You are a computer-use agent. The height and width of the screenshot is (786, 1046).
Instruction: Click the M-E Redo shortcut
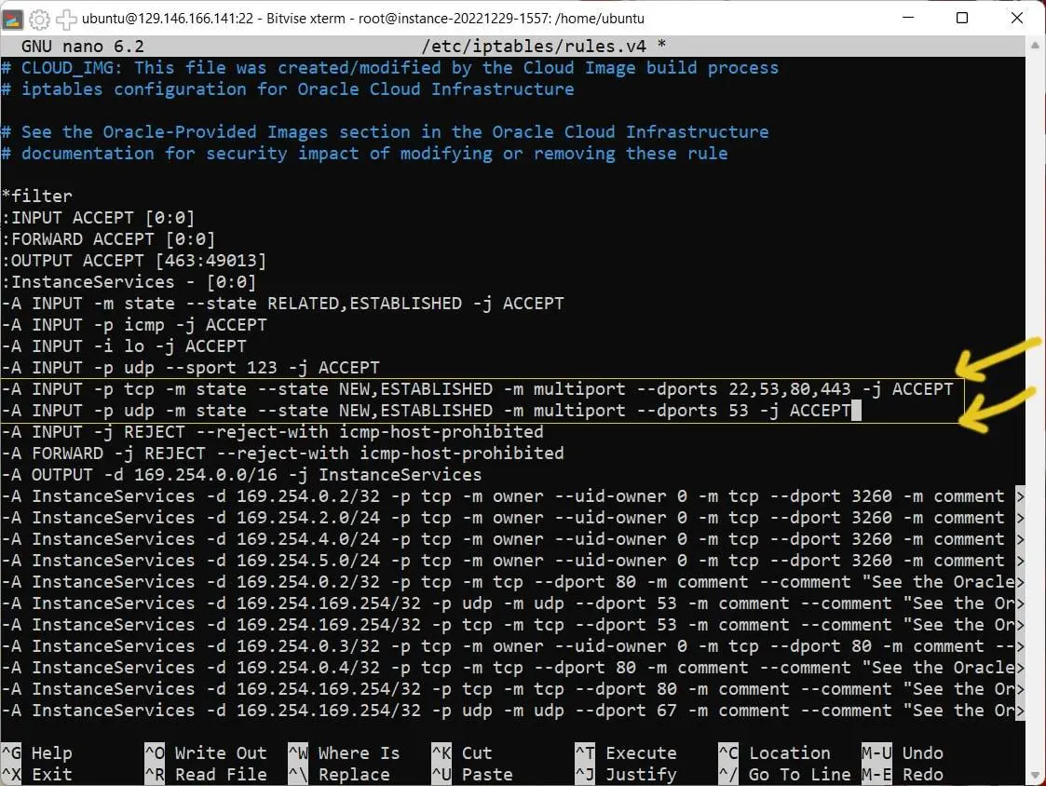click(x=903, y=774)
